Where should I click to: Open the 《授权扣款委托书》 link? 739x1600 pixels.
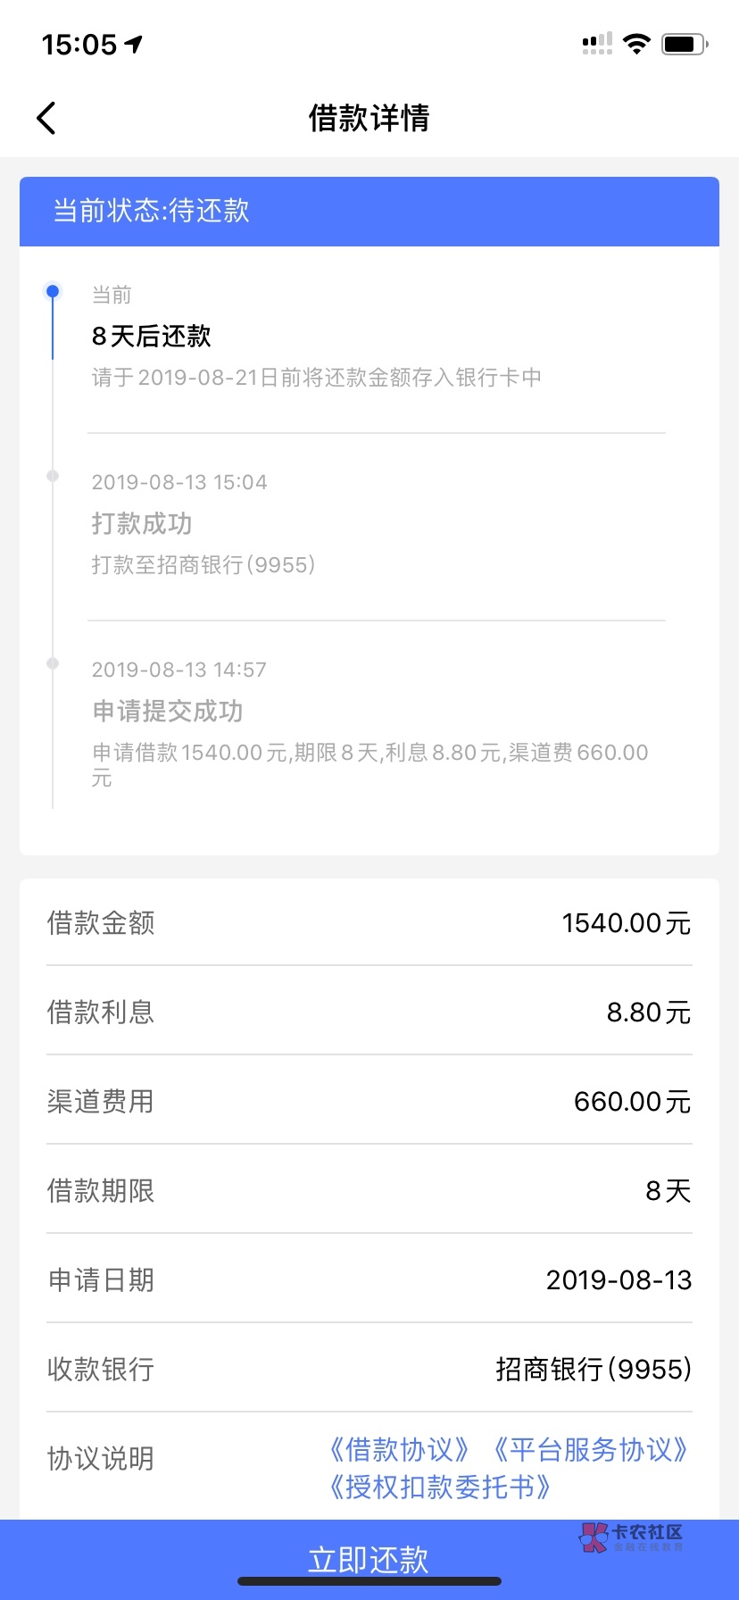[439, 1487]
